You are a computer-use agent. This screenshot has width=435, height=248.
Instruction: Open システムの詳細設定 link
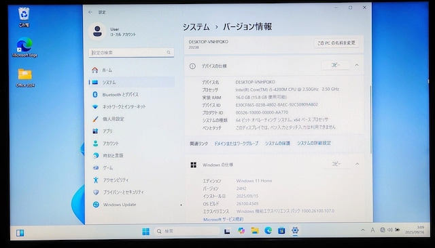314,143
